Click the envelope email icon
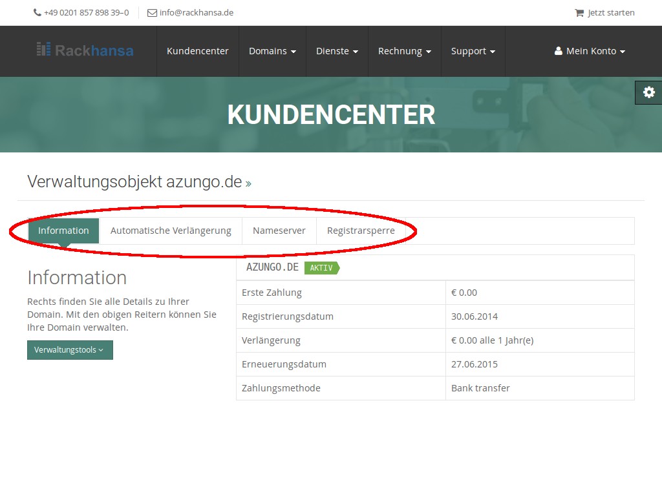The width and height of the screenshot is (662, 496). tap(152, 13)
